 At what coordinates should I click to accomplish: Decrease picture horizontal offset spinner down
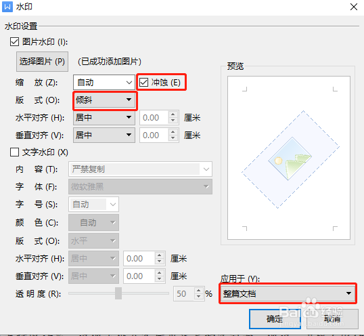pyautogui.click(x=173, y=121)
